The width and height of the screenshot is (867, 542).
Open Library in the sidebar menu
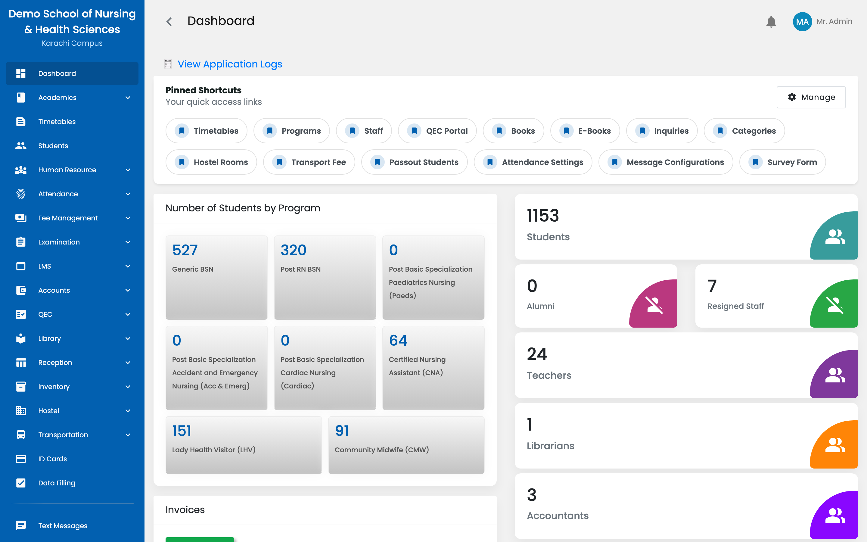pyautogui.click(x=72, y=338)
